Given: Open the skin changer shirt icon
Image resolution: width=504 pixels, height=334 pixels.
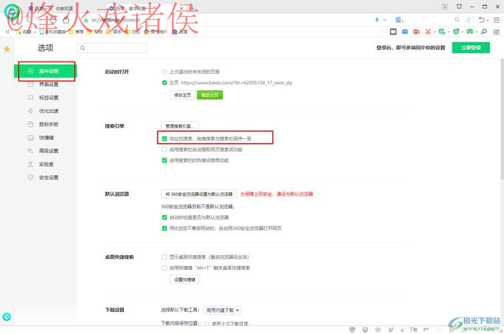Looking at the screenshot, I should (459, 7).
